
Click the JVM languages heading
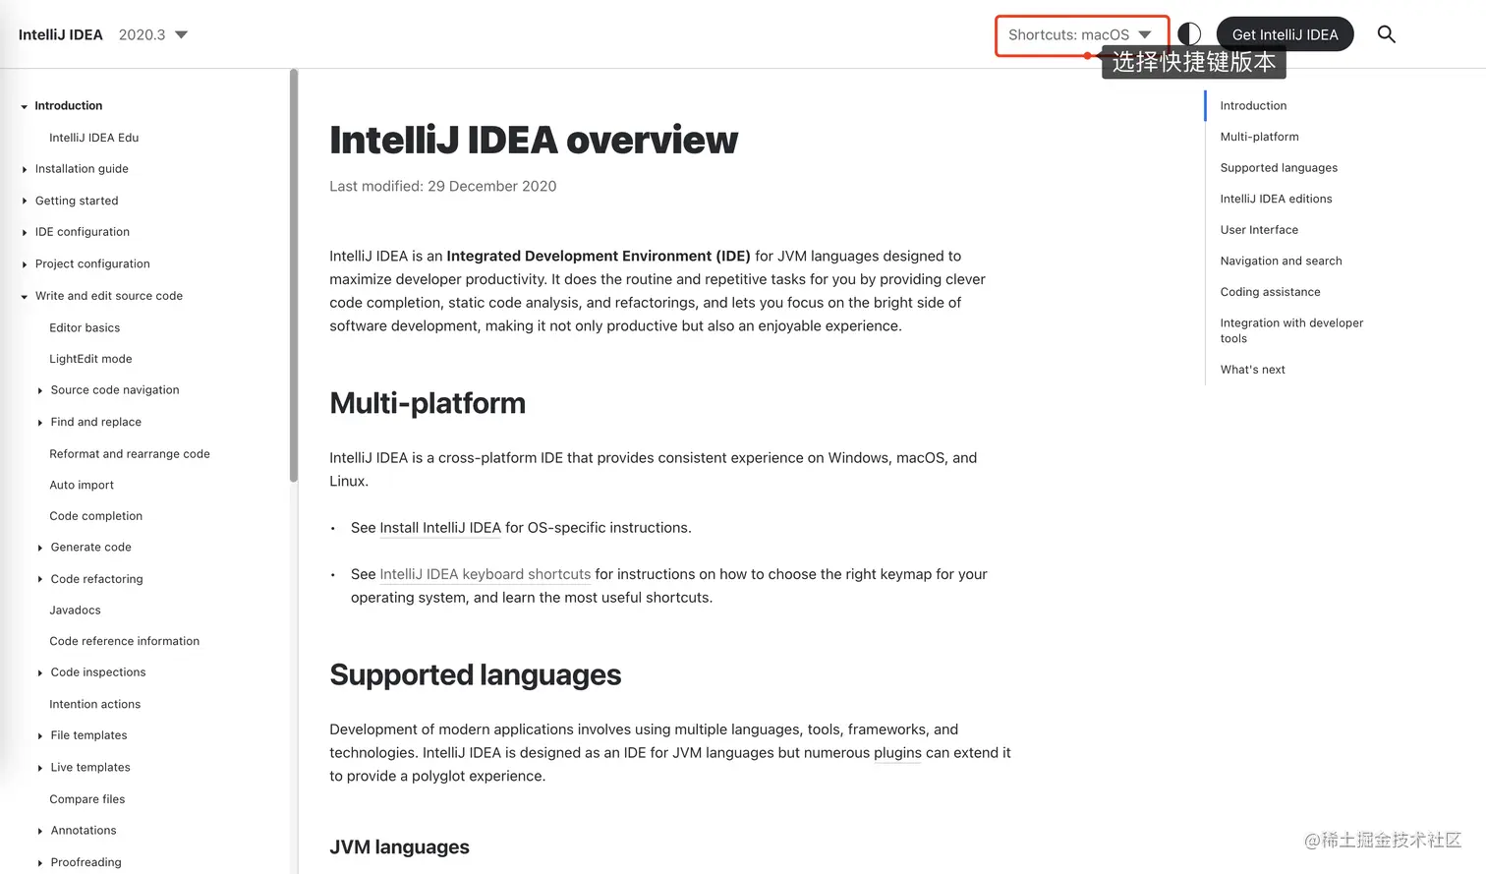(399, 847)
